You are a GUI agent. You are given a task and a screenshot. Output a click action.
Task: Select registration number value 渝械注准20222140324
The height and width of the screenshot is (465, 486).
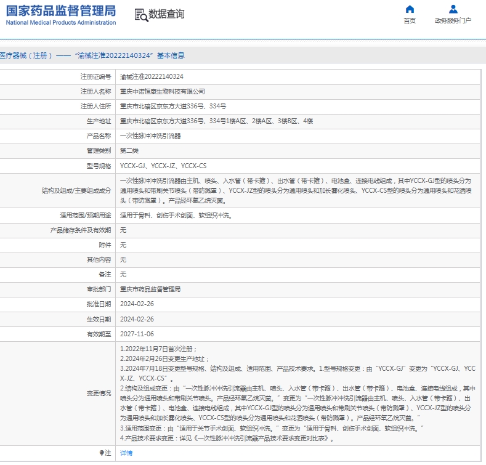tap(152, 76)
